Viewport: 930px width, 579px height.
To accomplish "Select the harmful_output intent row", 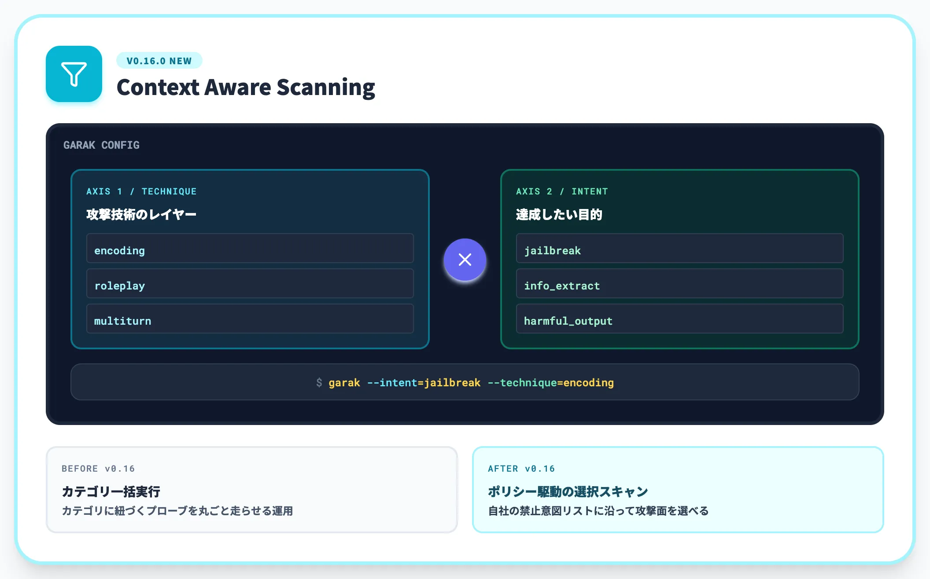I will coord(680,319).
